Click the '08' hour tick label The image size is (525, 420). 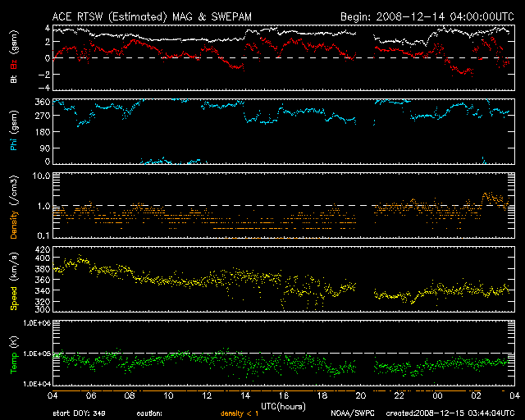pyautogui.click(x=130, y=396)
